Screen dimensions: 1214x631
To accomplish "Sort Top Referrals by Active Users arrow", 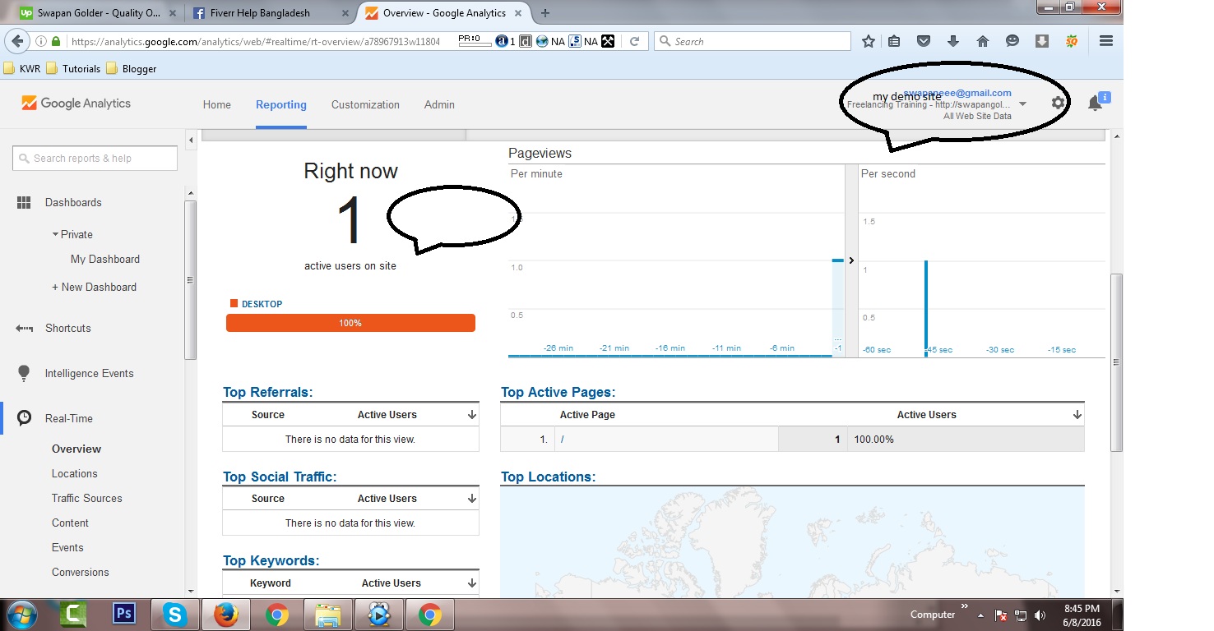I will 471,415.
